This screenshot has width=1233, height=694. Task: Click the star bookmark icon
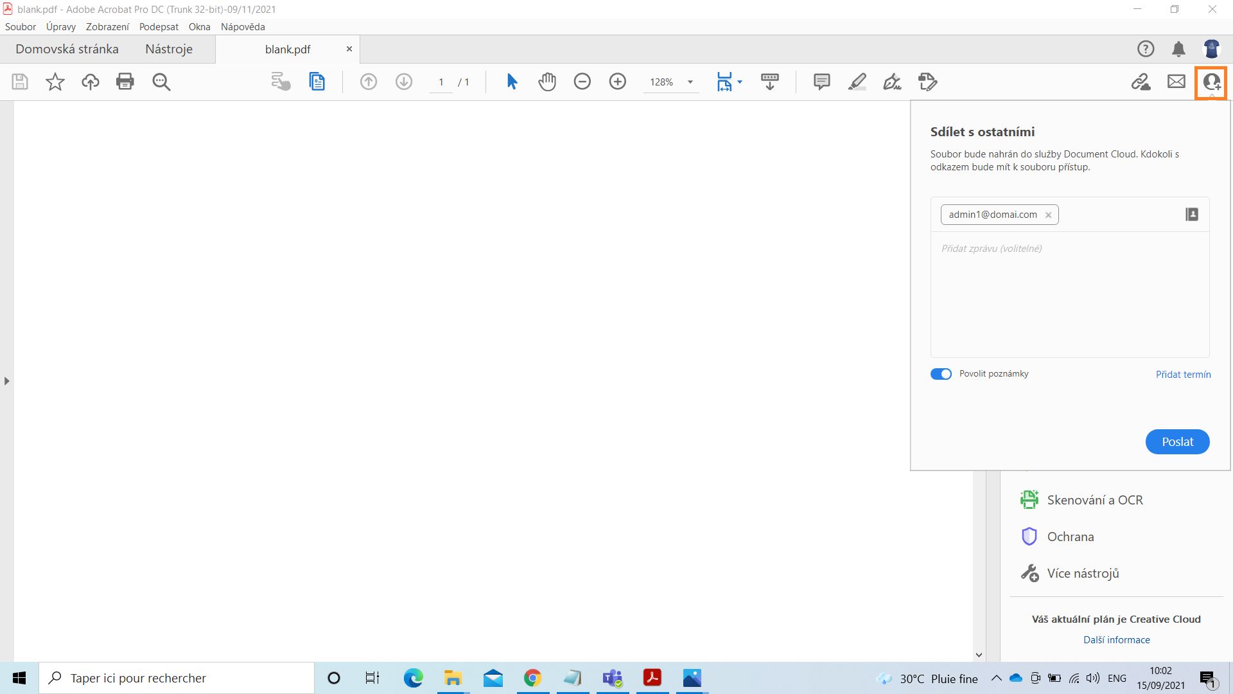click(55, 82)
